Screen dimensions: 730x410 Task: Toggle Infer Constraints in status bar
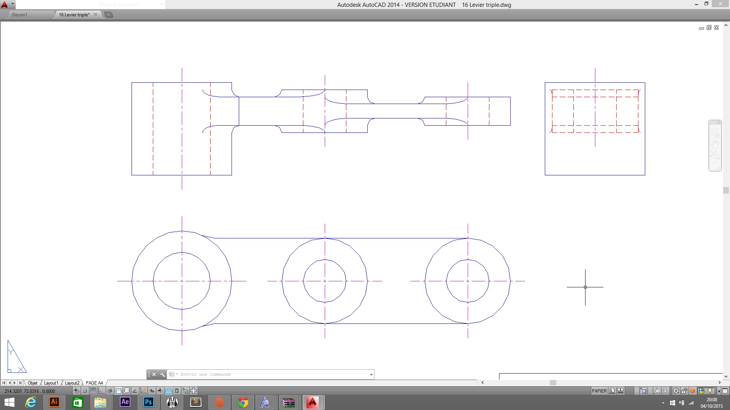[x=76, y=391]
